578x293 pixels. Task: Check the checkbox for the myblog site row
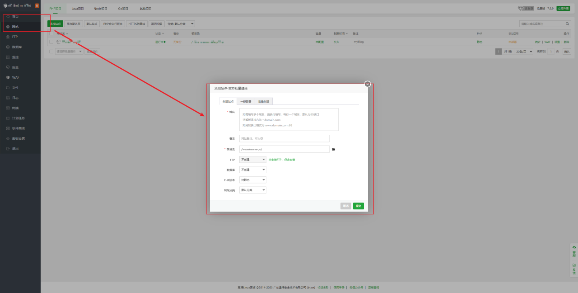tap(51, 42)
